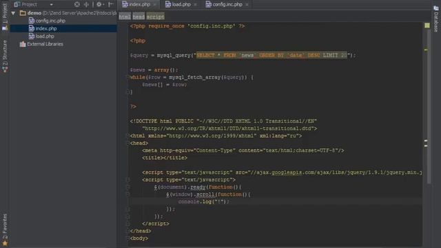Open the Project panel settings gear

(x=99, y=5)
